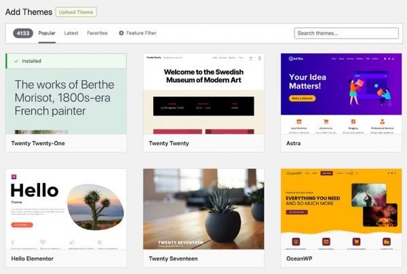This screenshot has width=407, height=274.
Task: Click the Astra theme name
Action: [293, 143]
